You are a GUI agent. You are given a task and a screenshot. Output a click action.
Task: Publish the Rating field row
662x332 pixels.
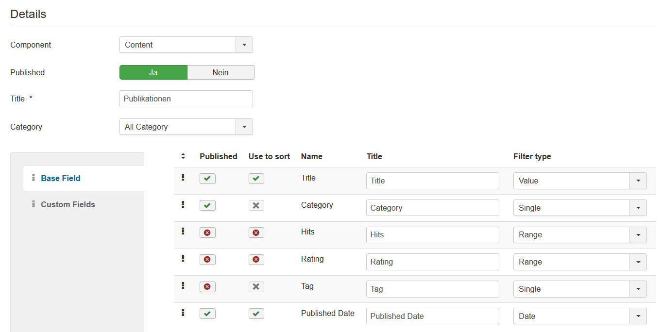click(207, 260)
